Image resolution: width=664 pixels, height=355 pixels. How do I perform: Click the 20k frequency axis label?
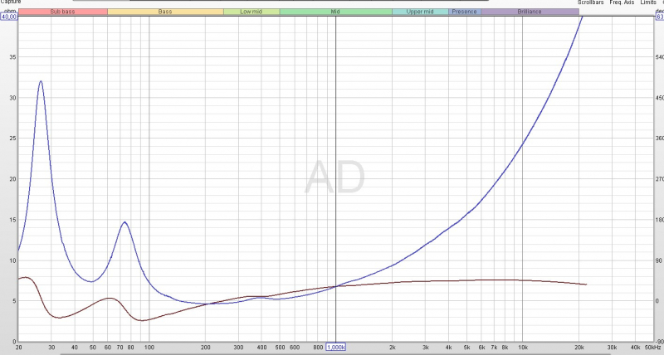click(579, 348)
